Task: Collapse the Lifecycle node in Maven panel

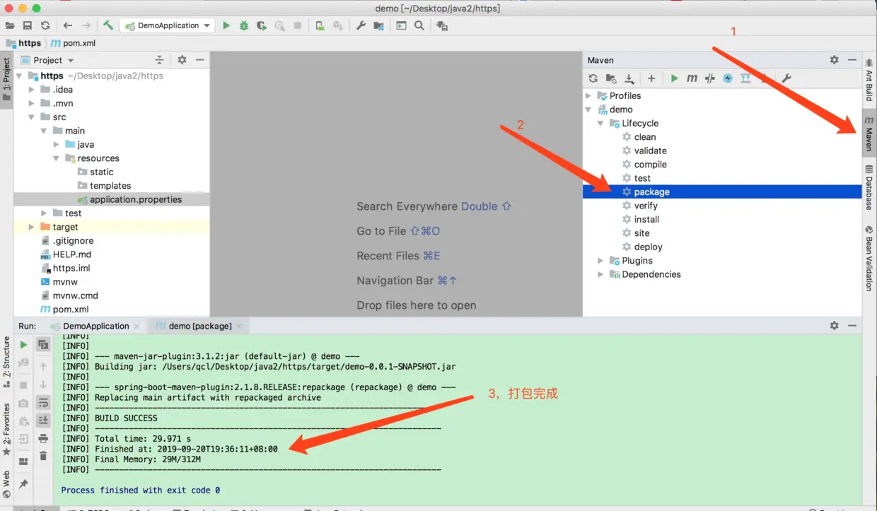Action: [x=600, y=124]
